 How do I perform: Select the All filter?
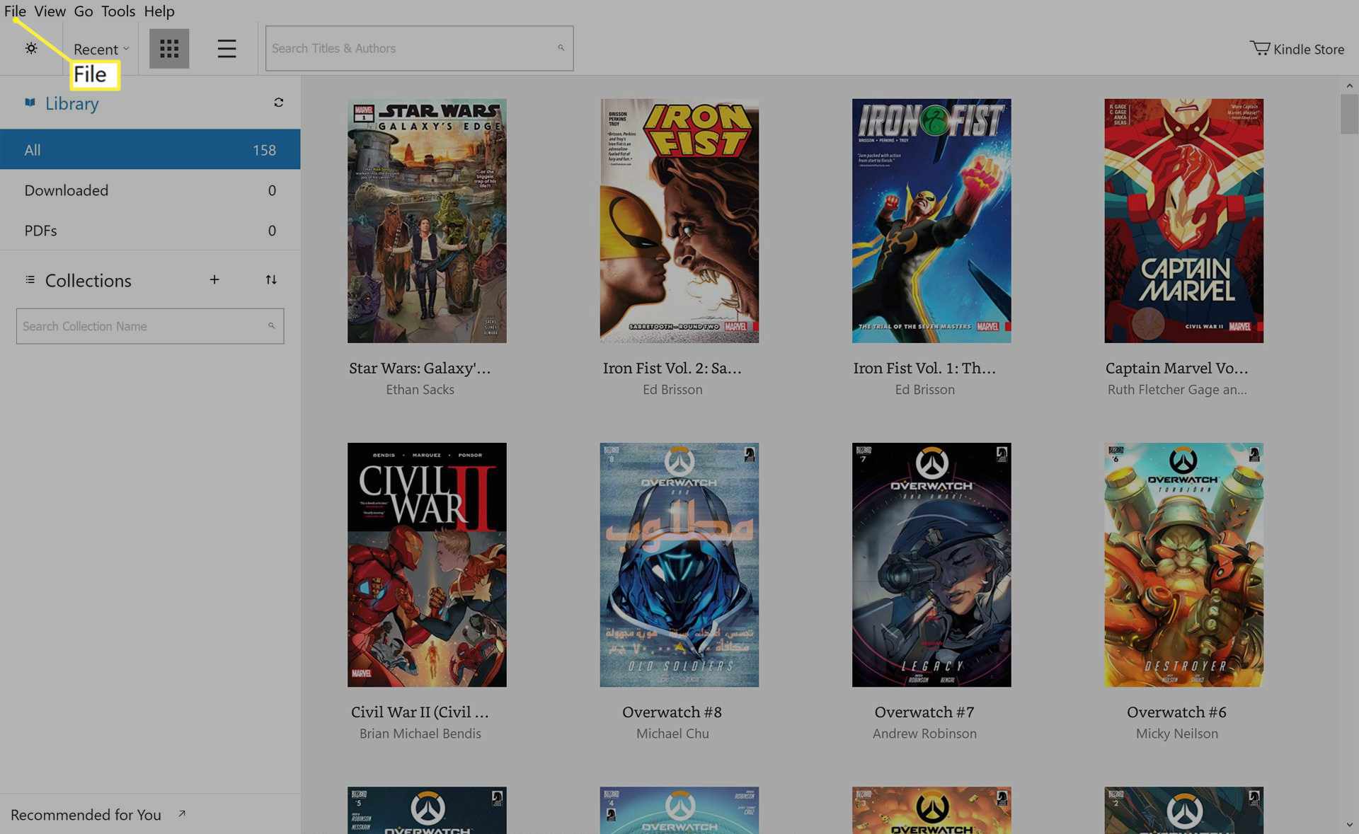150,149
